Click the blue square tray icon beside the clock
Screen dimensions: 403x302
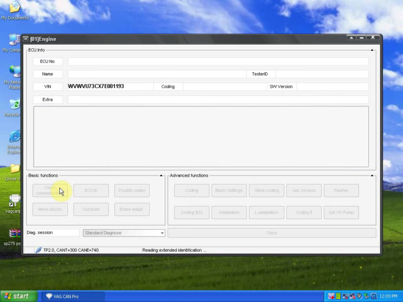point(374,296)
